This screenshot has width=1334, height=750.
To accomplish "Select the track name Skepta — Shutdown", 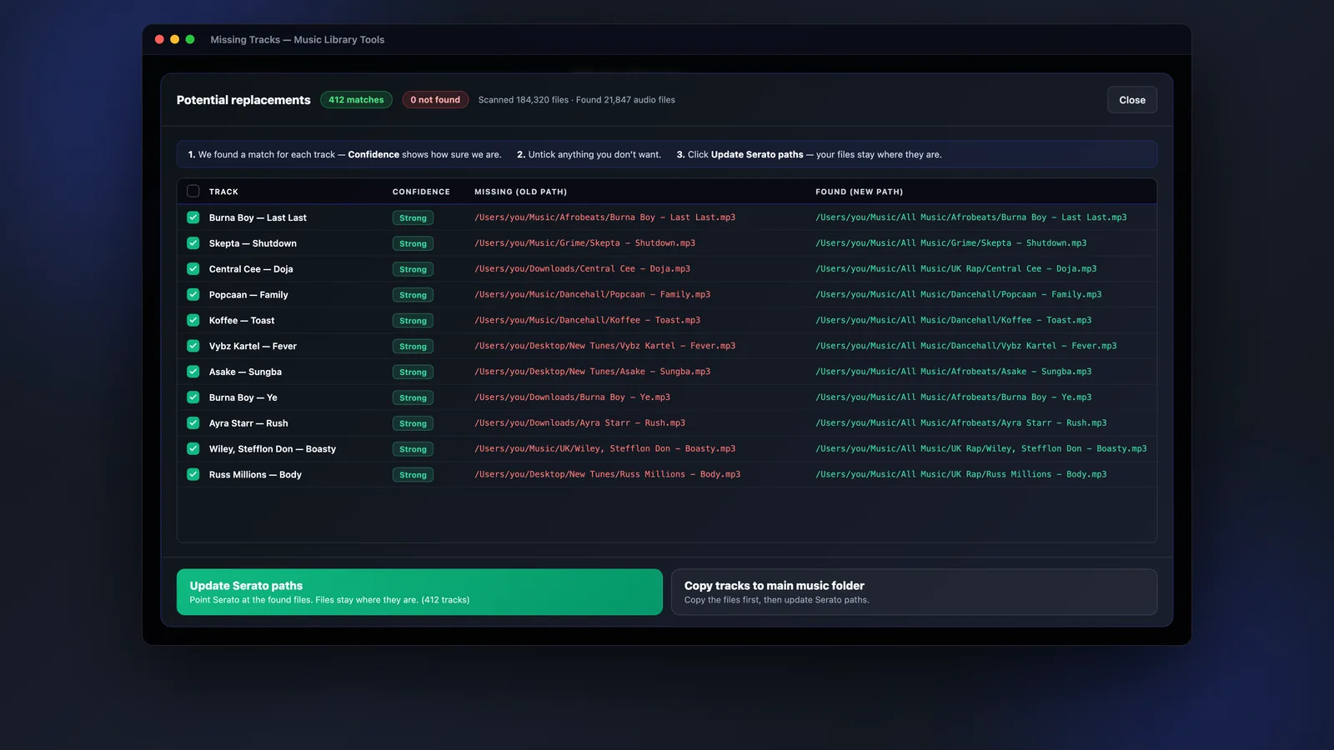I will pyautogui.click(x=253, y=243).
